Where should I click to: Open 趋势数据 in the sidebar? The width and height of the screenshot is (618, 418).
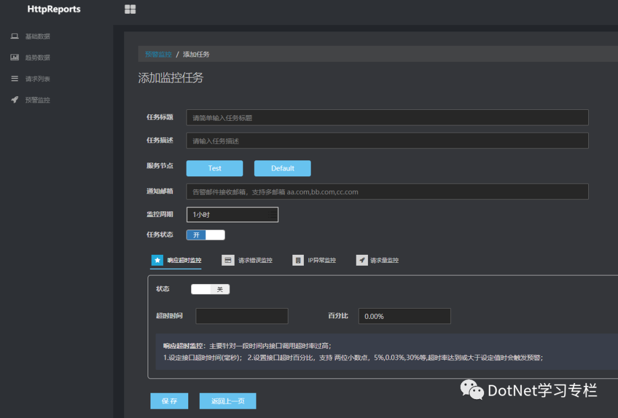37,58
